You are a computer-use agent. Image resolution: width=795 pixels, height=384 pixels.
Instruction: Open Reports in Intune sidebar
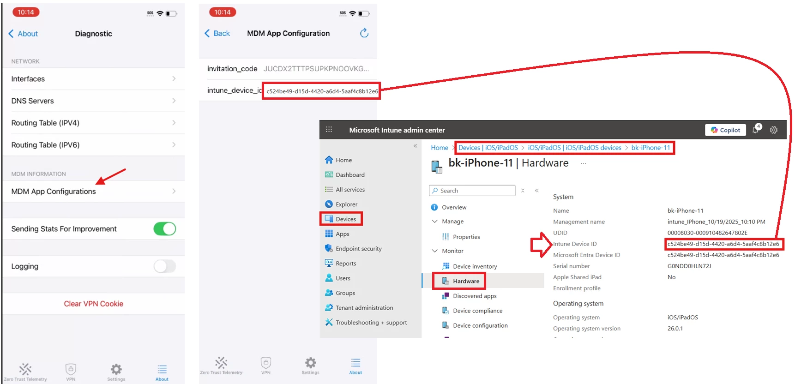[341, 264]
